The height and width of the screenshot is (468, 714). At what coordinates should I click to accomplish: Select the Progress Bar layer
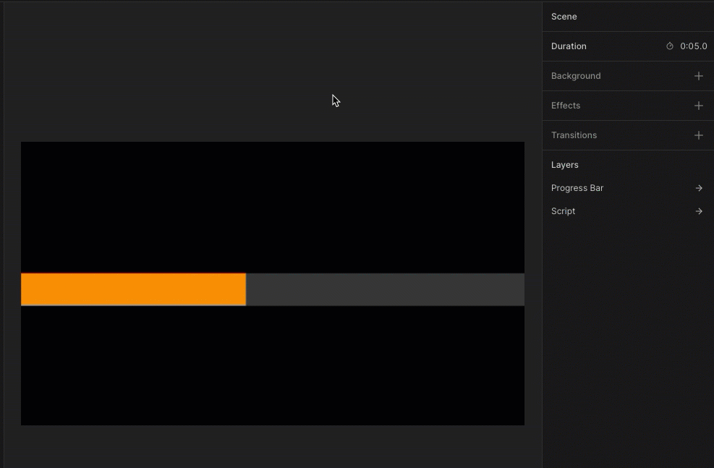coord(577,187)
